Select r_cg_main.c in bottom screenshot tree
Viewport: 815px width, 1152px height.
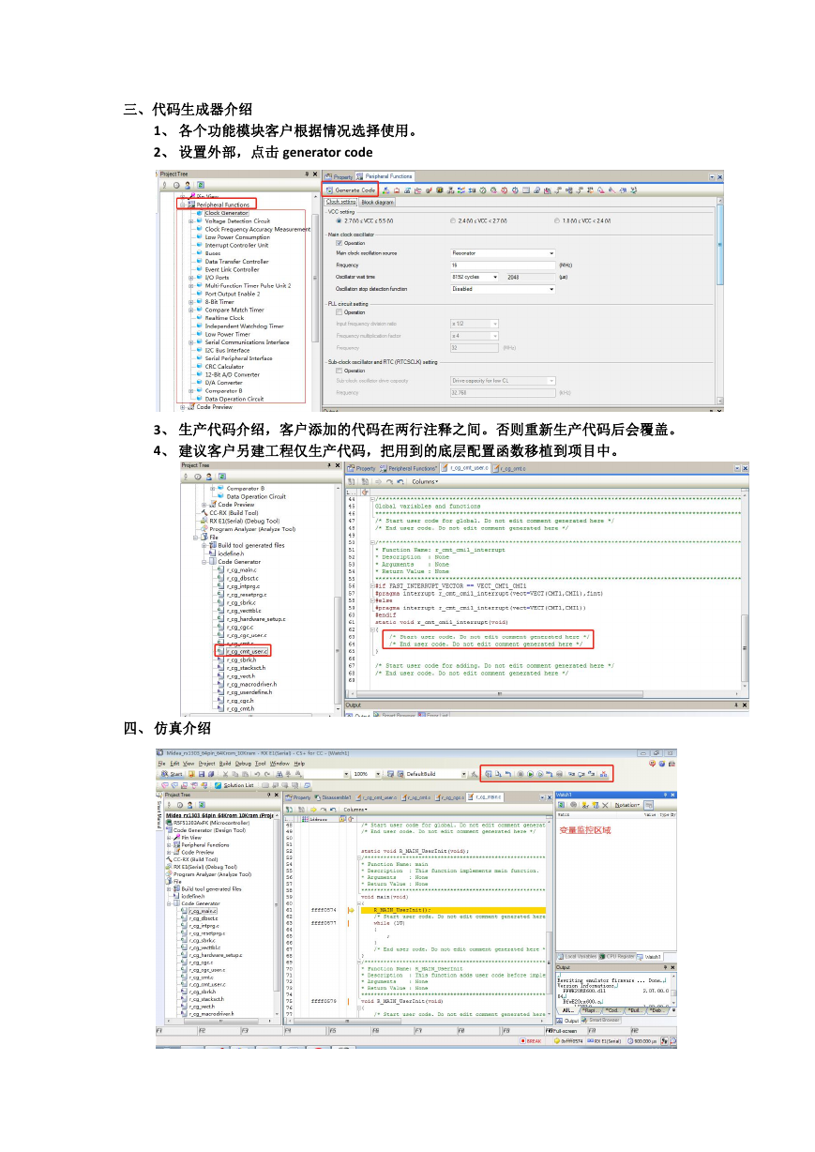tap(202, 910)
